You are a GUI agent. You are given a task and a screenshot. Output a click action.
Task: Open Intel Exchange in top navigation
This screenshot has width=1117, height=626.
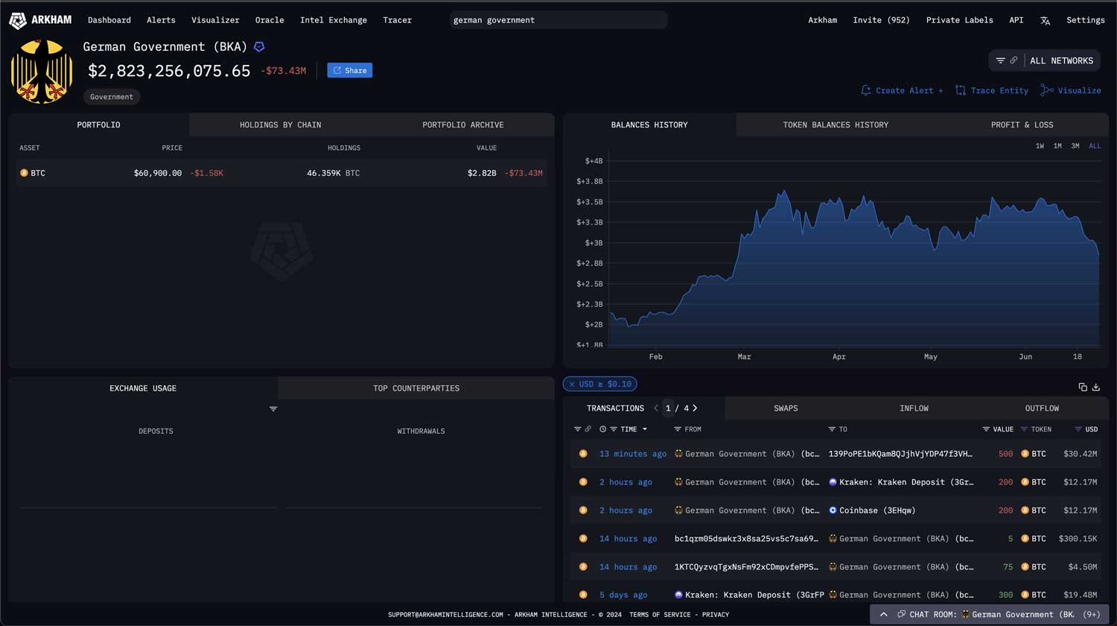334,20
